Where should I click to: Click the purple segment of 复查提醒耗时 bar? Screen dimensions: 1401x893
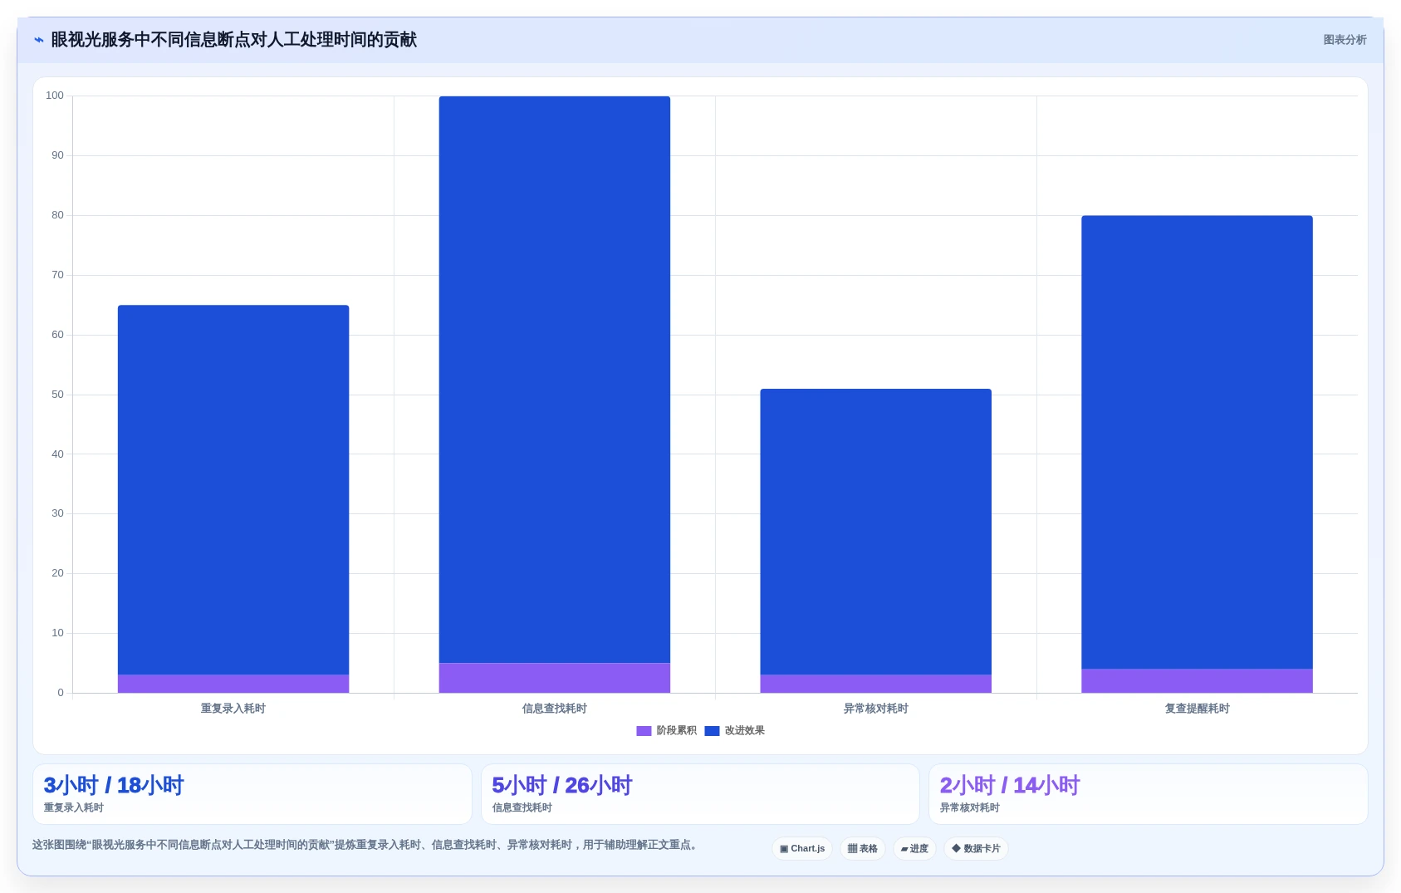(x=1198, y=681)
